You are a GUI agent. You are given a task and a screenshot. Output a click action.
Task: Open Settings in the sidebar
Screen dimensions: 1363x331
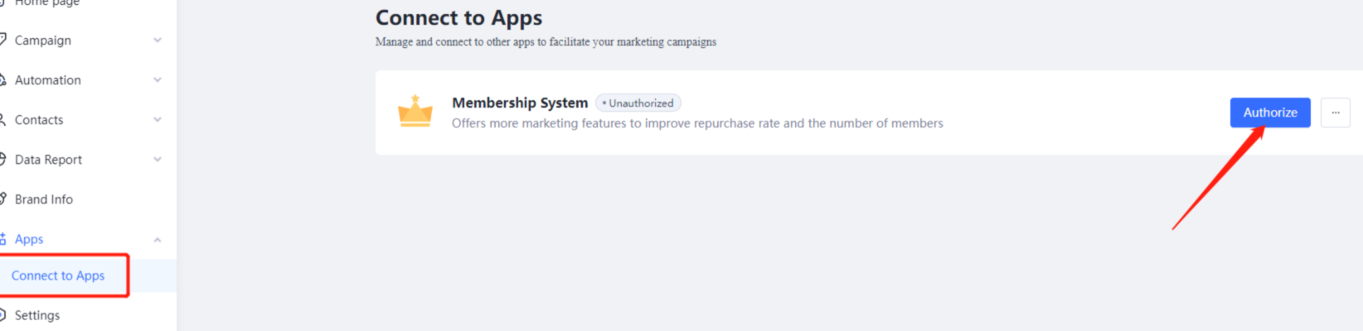[x=37, y=315]
